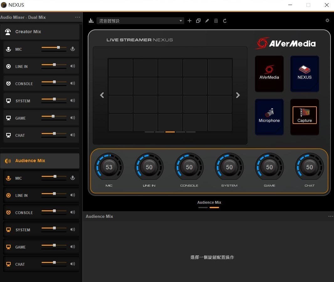Mute Creator Mix LINE IN speaker

(x=73, y=66)
